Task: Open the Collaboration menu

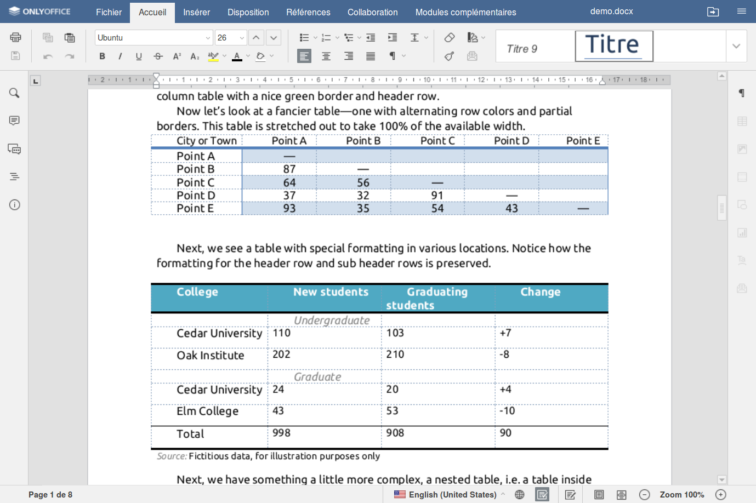Action: click(373, 12)
